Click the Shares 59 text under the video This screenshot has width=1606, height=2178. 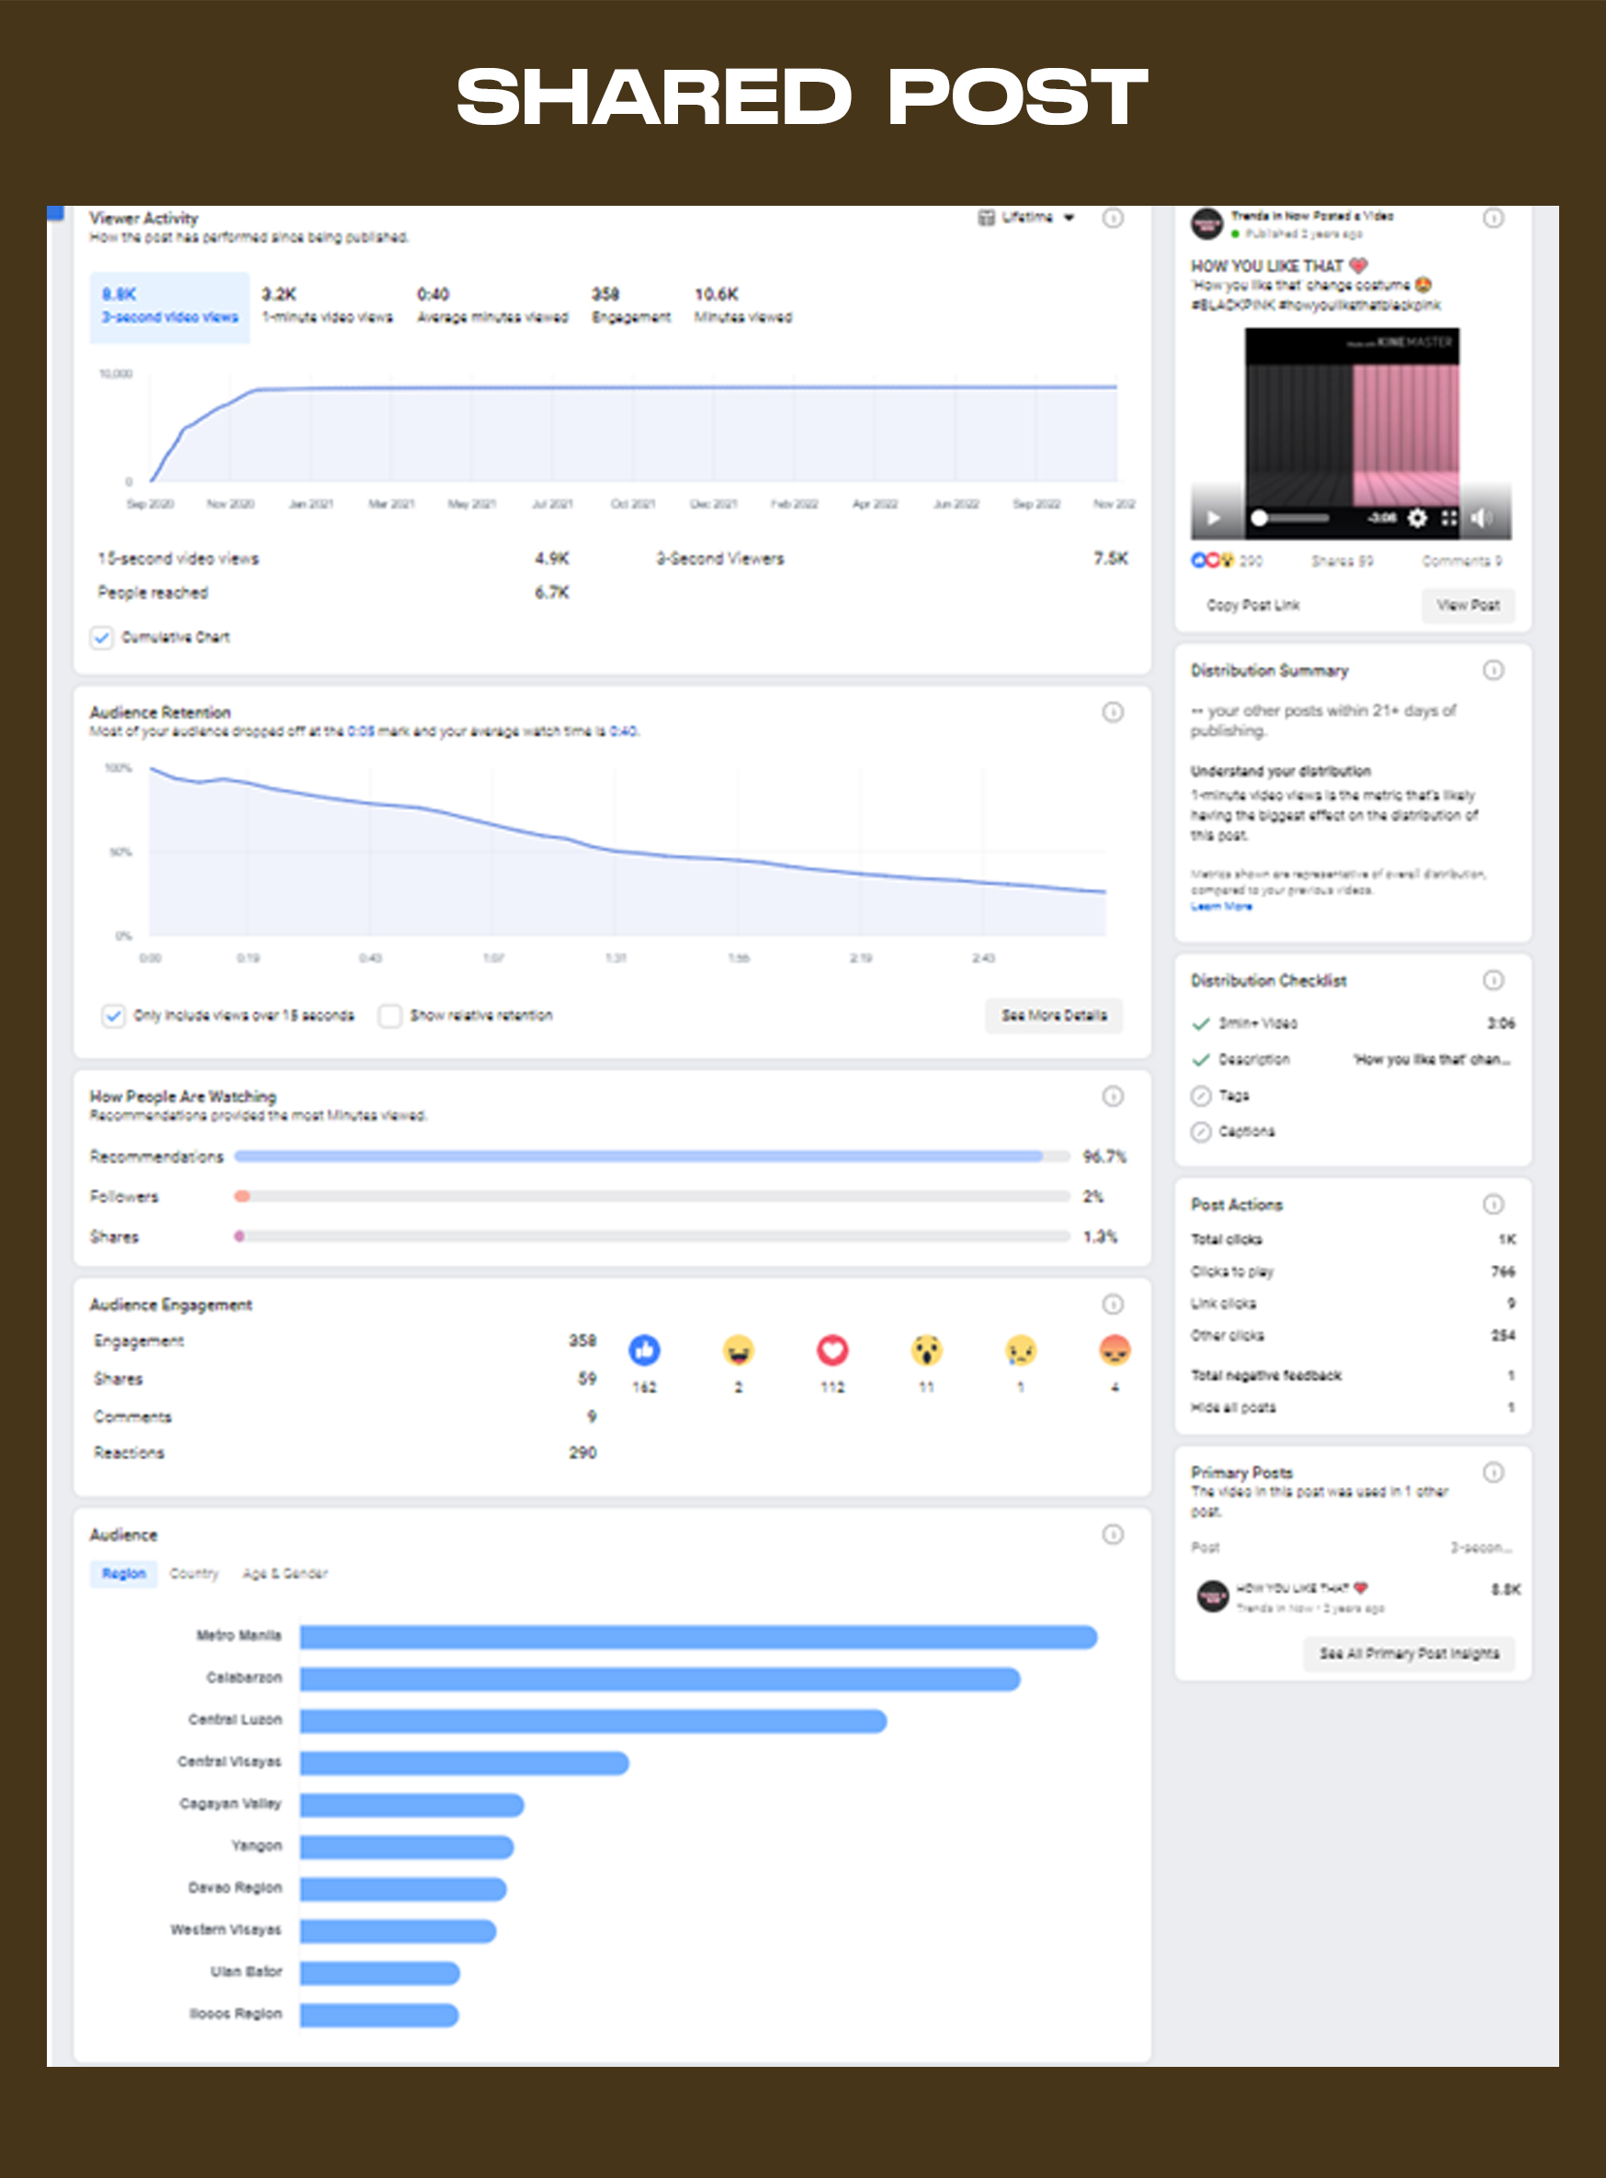click(x=1341, y=560)
